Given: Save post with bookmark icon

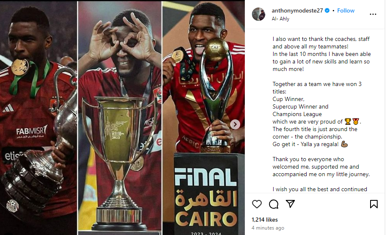Looking at the screenshot, I should (x=374, y=204).
